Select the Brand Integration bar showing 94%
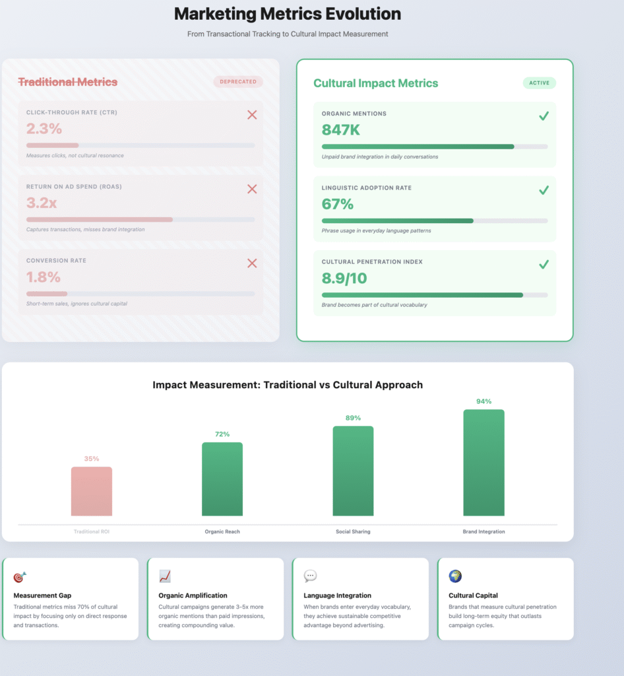Screen dimensions: 624x676 point(484,462)
